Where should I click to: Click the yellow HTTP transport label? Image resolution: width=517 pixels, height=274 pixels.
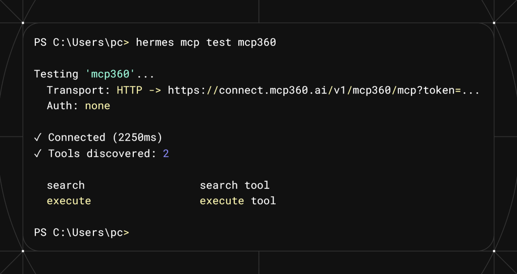130,90
